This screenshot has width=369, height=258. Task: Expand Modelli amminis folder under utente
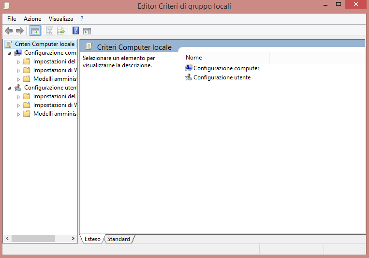18,114
